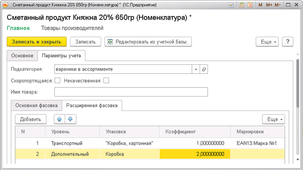
Task: Add window to favorites star icon
Action: click(x=231, y=5)
